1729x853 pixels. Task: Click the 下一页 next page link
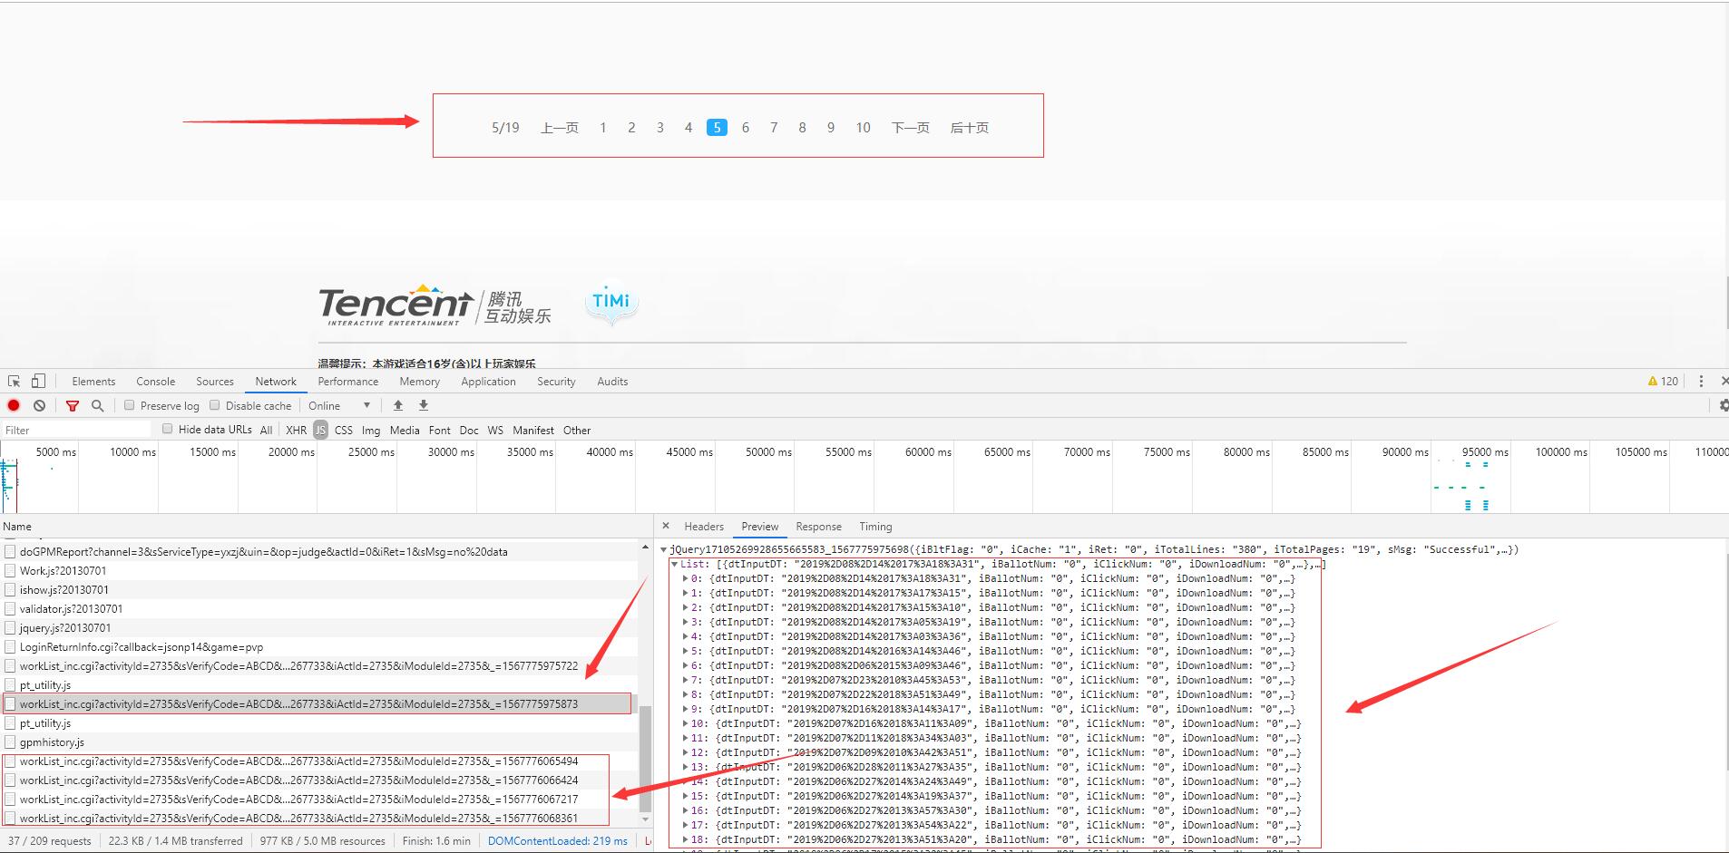910,128
